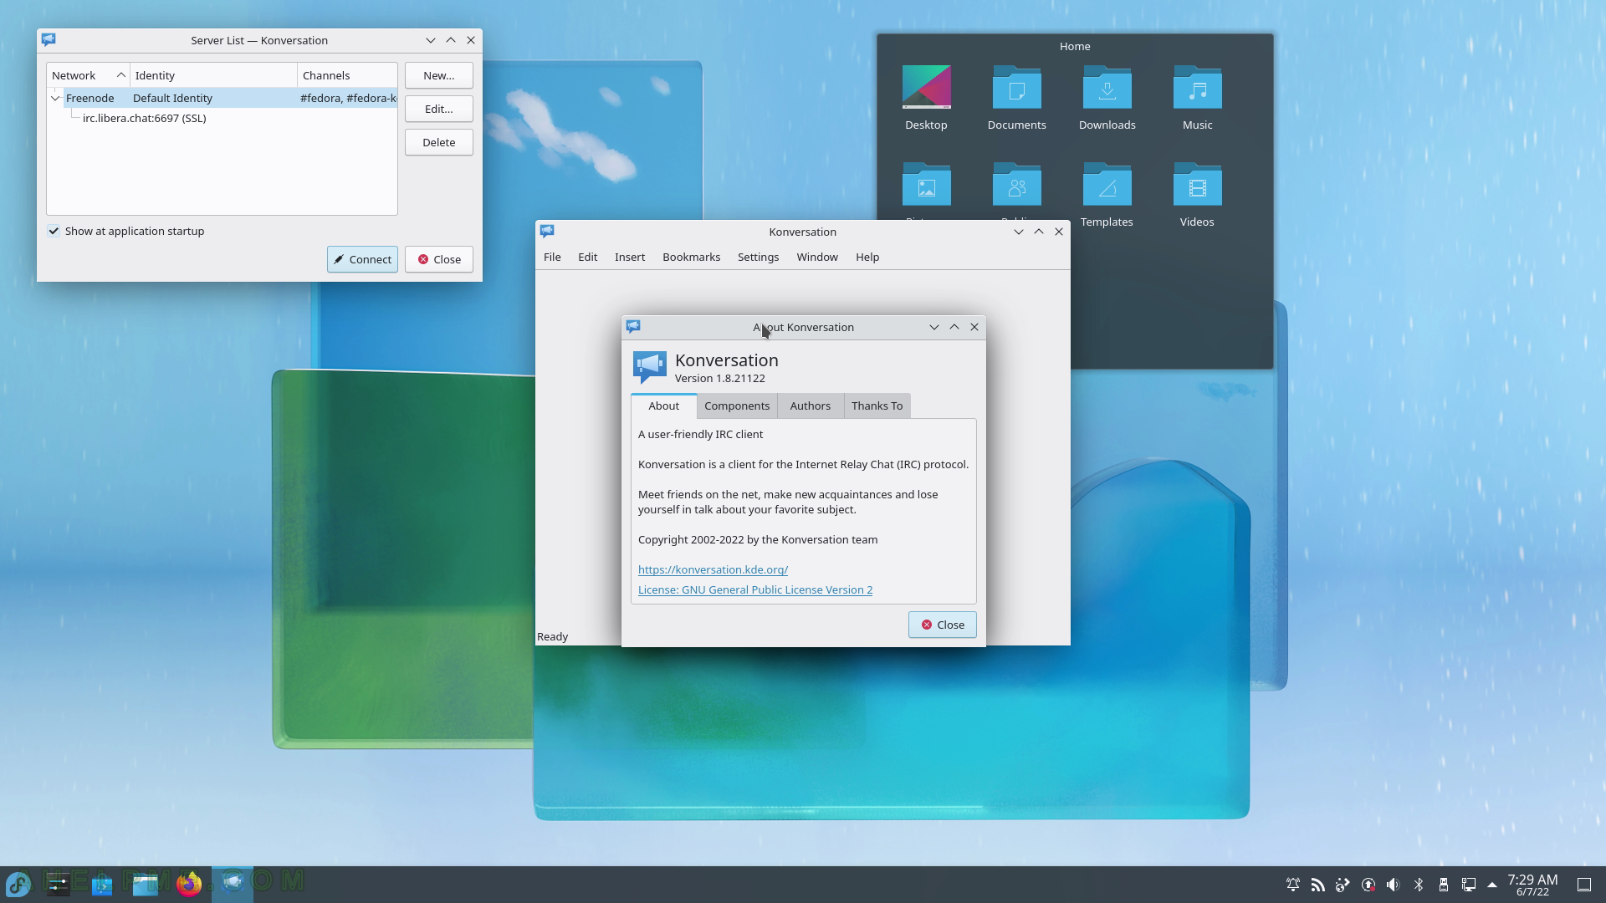Open the Music folder in Home widget
Image resolution: width=1606 pixels, height=903 pixels.
point(1197,98)
